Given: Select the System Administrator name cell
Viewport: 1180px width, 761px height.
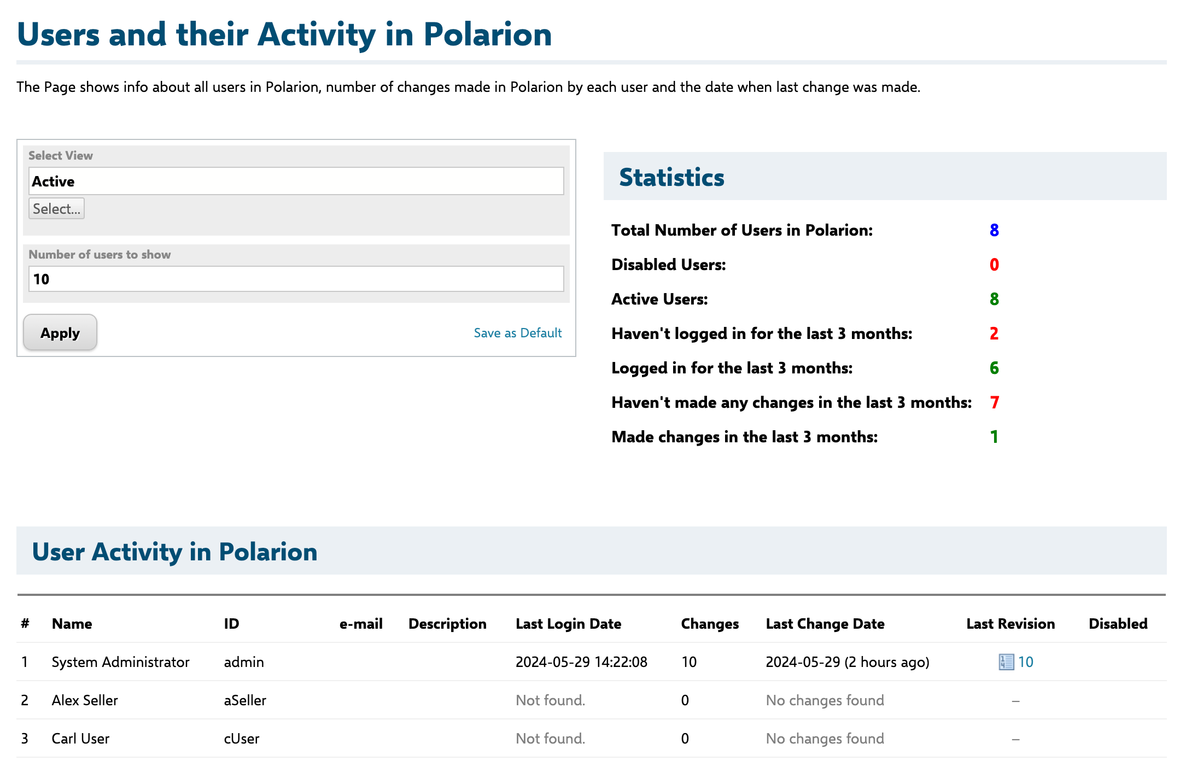Looking at the screenshot, I should (x=120, y=662).
